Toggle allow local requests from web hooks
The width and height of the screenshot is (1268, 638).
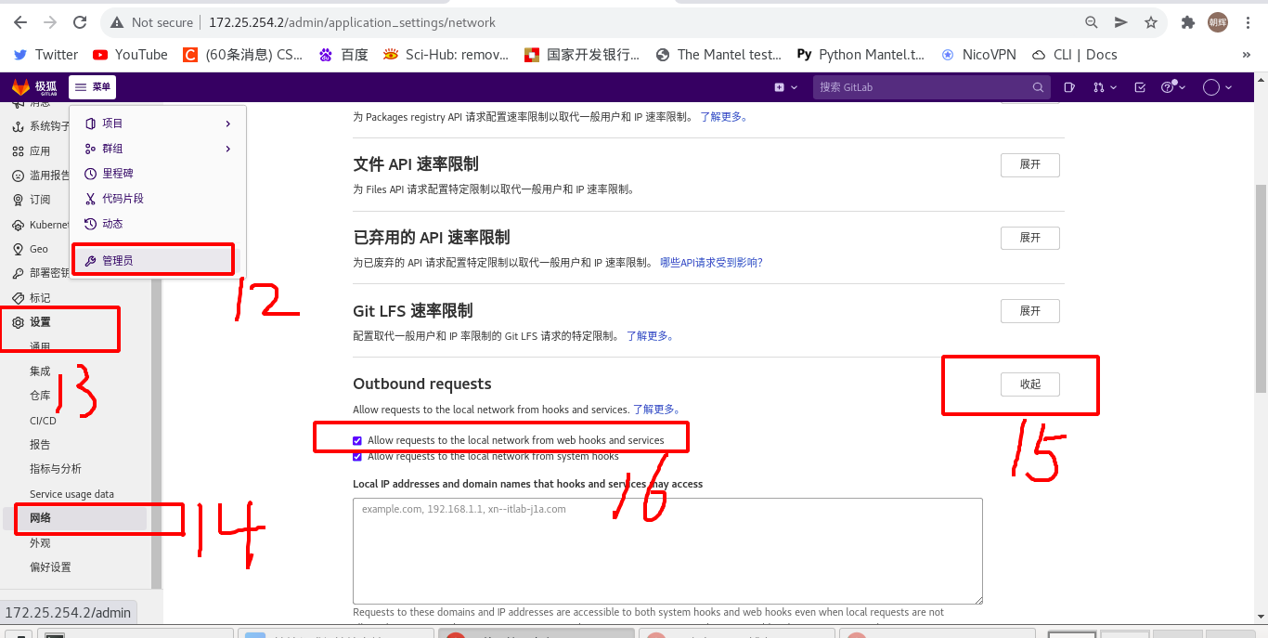pyautogui.click(x=357, y=441)
